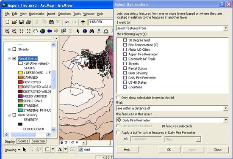Image resolution: width=233 pixels, height=159 pixels.
Task: Go back to previous extent arrow
Action: (50, 31)
